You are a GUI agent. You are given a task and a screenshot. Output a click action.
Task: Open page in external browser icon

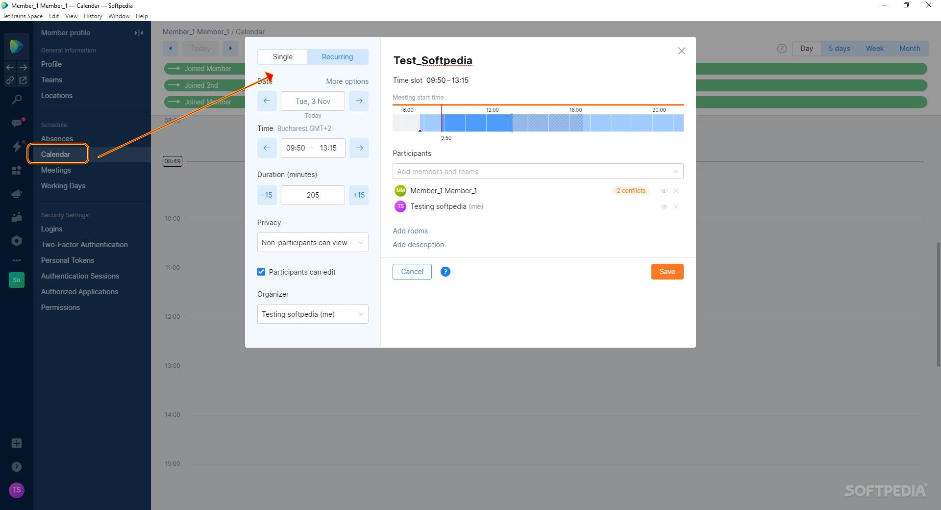coord(23,80)
